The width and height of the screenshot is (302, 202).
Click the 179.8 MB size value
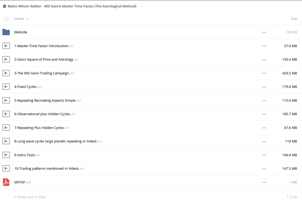(x=290, y=87)
